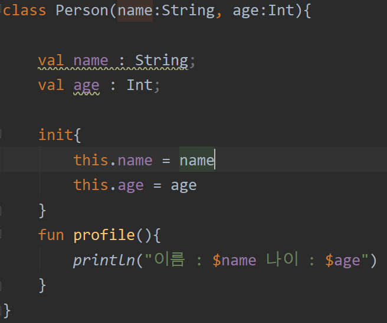Collapse the profile function via gutter fold marker
The width and height of the screenshot is (387, 323).
[1, 234]
